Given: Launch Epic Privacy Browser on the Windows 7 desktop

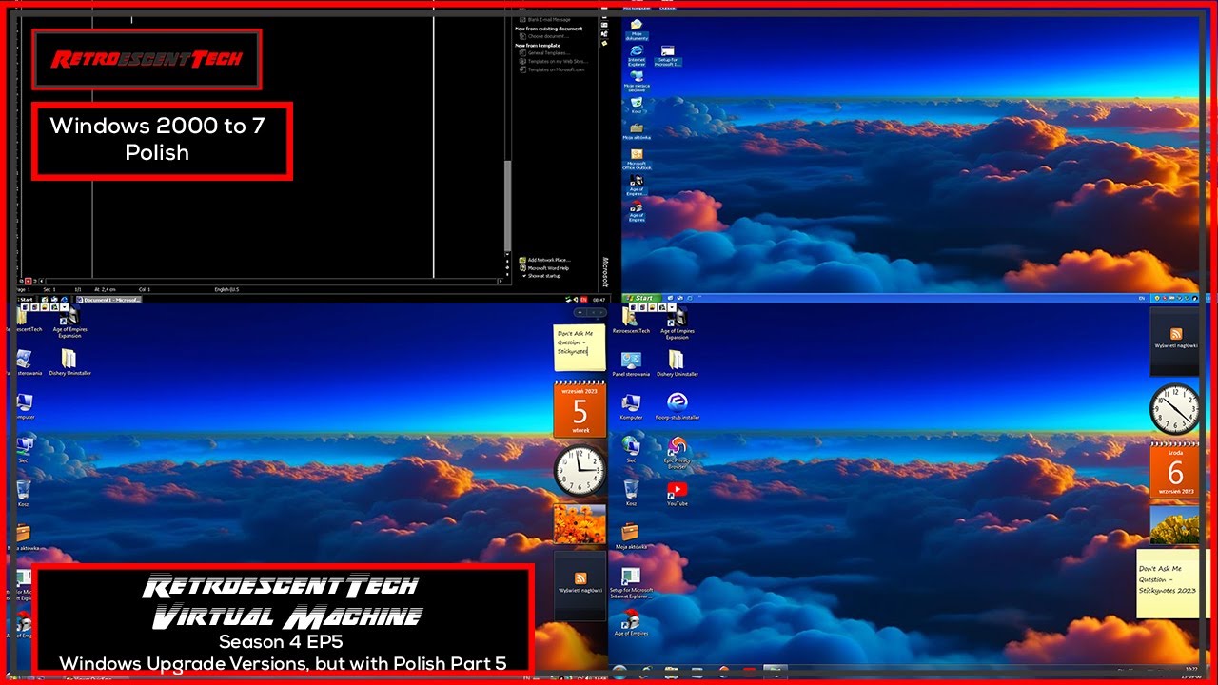Looking at the screenshot, I should (x=677, y=453).
